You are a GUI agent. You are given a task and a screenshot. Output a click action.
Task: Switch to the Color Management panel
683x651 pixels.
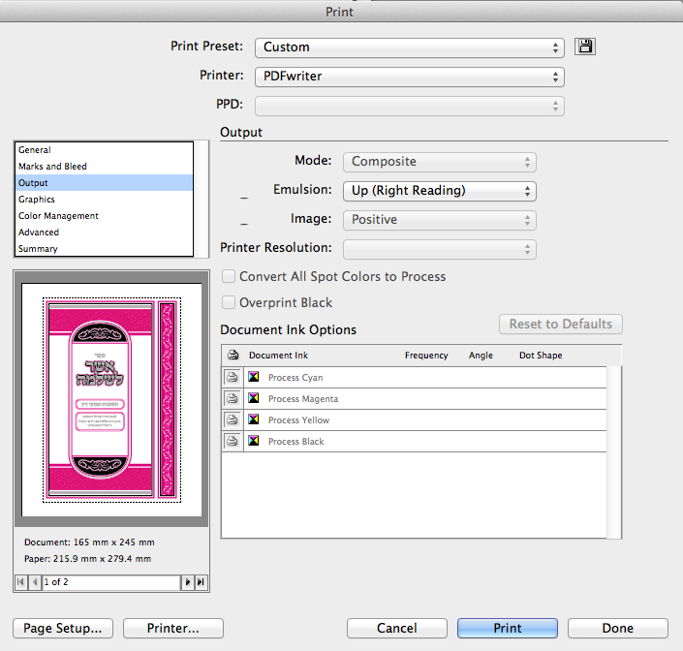pyautogui.click(x=58, y=216)
